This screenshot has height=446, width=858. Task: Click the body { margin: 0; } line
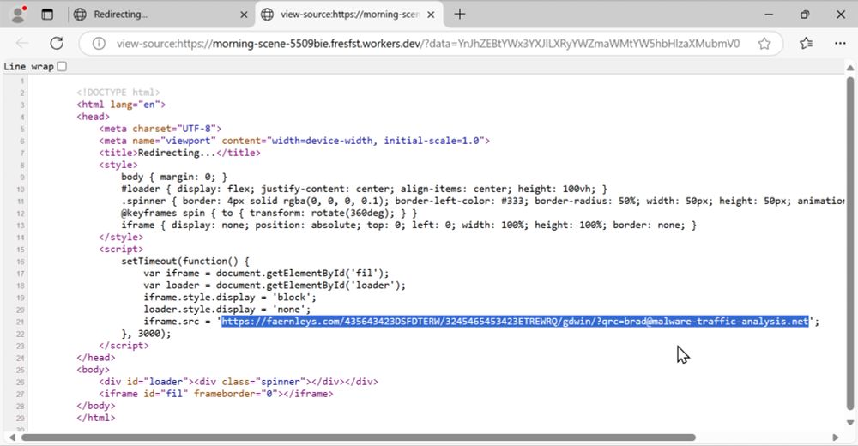click(174, 177)
